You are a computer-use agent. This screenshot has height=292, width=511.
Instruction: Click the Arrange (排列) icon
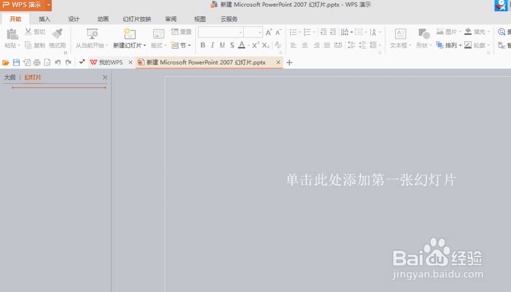coord(439,45)
